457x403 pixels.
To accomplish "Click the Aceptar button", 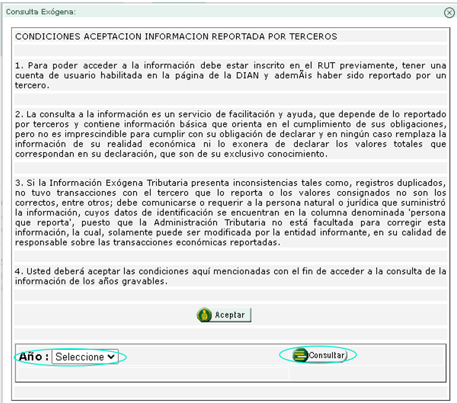I will (x=224, y=315).
